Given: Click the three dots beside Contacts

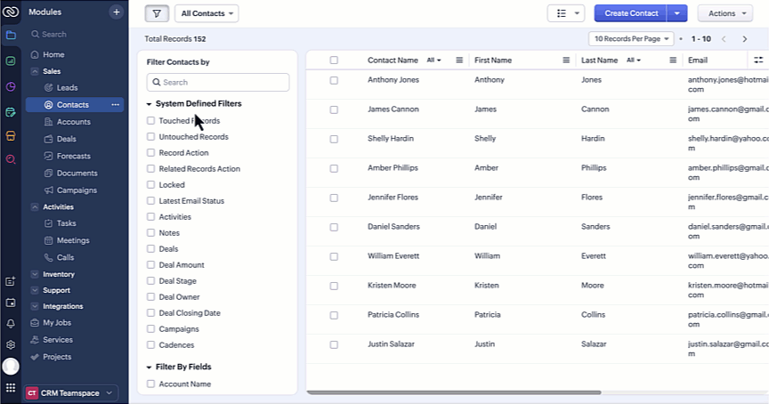Looking at the screenshot, I should (x=115, y=105).
